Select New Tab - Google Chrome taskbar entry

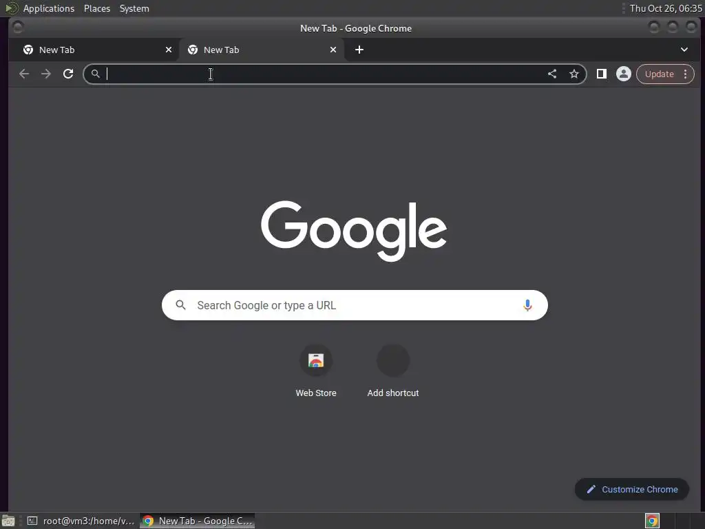pos(198,521)
